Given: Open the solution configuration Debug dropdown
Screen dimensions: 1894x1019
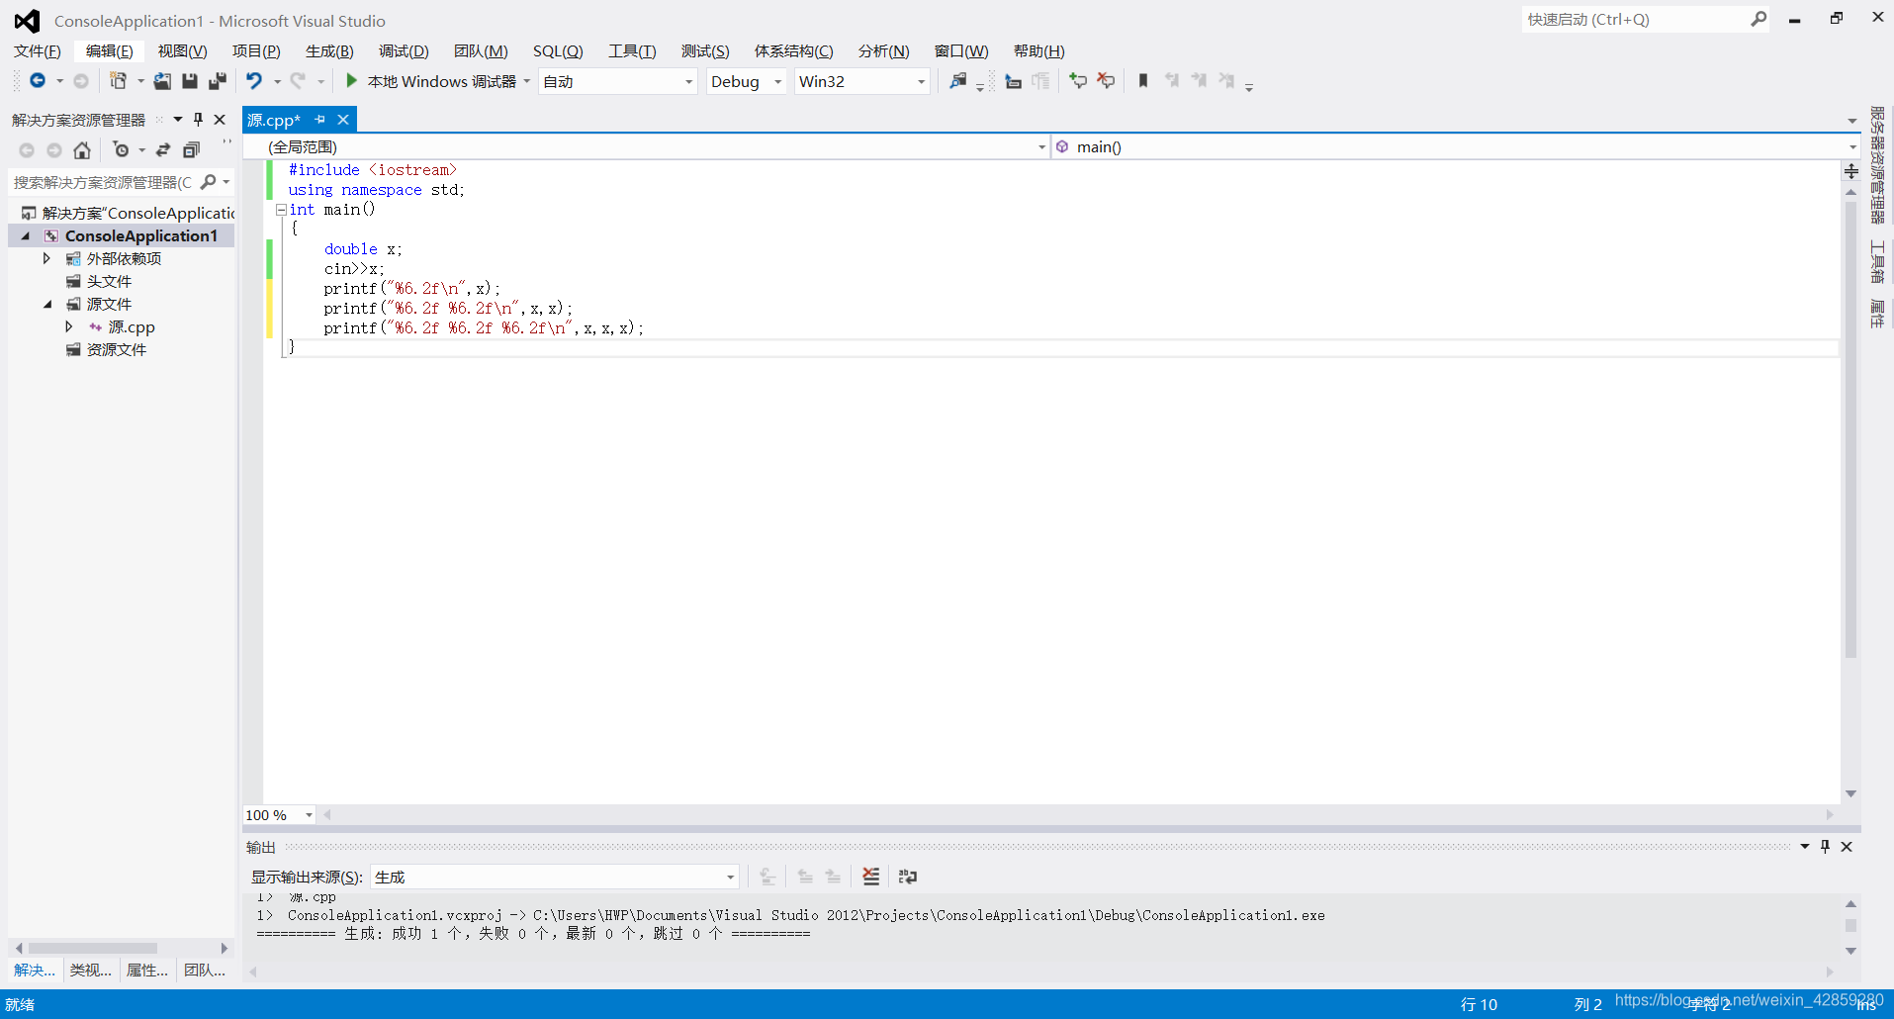Looking at the screenshot, I should (777, 82).
